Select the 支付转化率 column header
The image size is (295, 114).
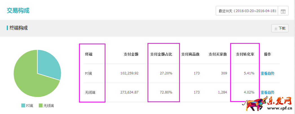[x=245, y=54]
